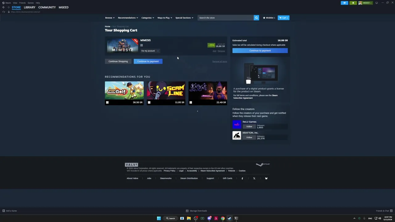Click the Steam logo in the footer

[x=263, y=164]
